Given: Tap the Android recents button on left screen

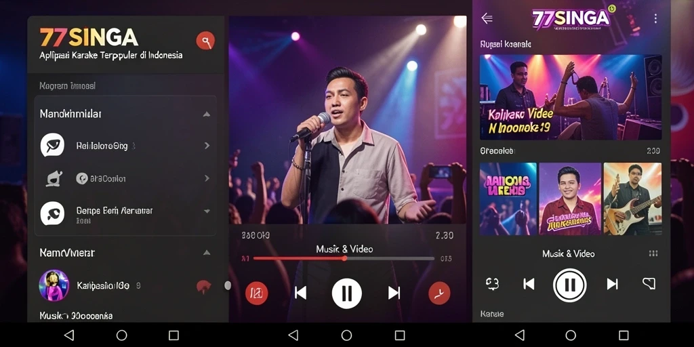Looking at the screenshot, I should tap(173, 335).
